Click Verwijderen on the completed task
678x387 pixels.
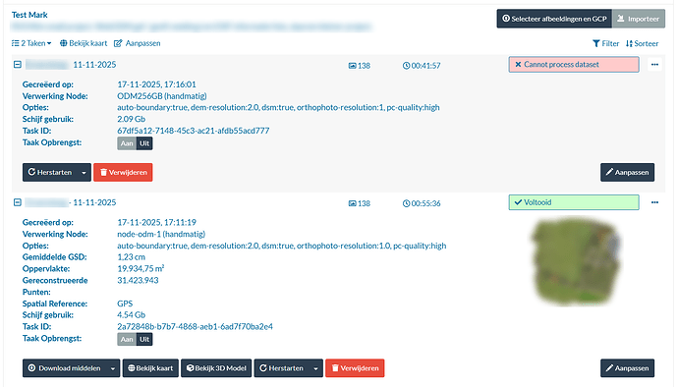(x=355, y=368)
